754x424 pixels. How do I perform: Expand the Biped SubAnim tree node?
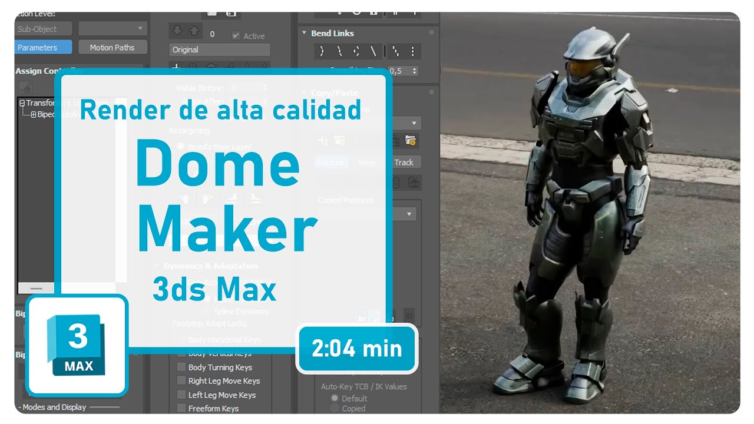pos(34,114)
